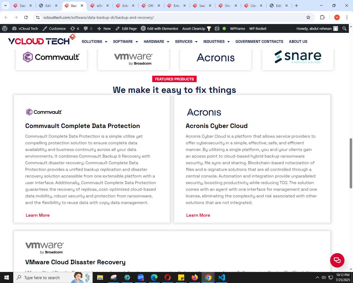Click the Windows taskbar search box
353x283 pixels.
53,277
